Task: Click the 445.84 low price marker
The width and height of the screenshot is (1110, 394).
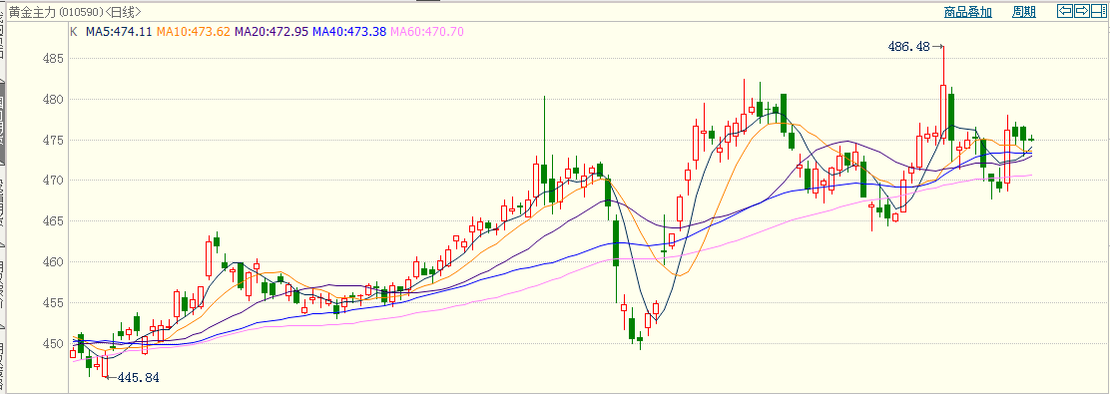Action: 138,378
